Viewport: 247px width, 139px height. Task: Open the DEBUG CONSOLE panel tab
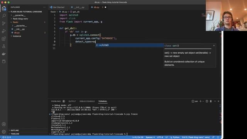coord(87,101)
